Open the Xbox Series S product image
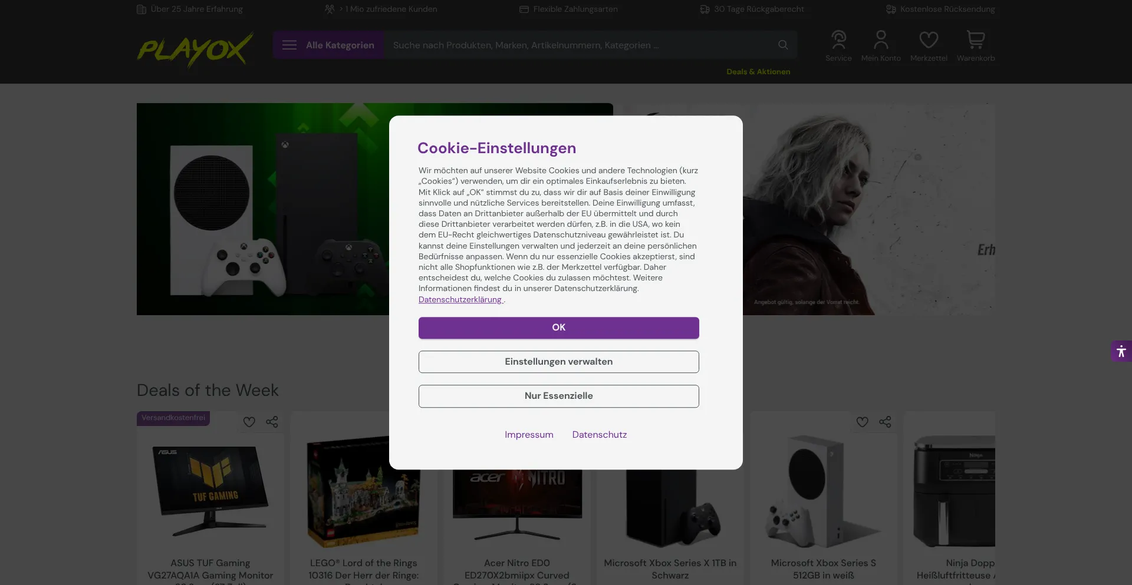Image resolution: width=1132 pixels, height=585 pixels. click(x=824, y=492)
